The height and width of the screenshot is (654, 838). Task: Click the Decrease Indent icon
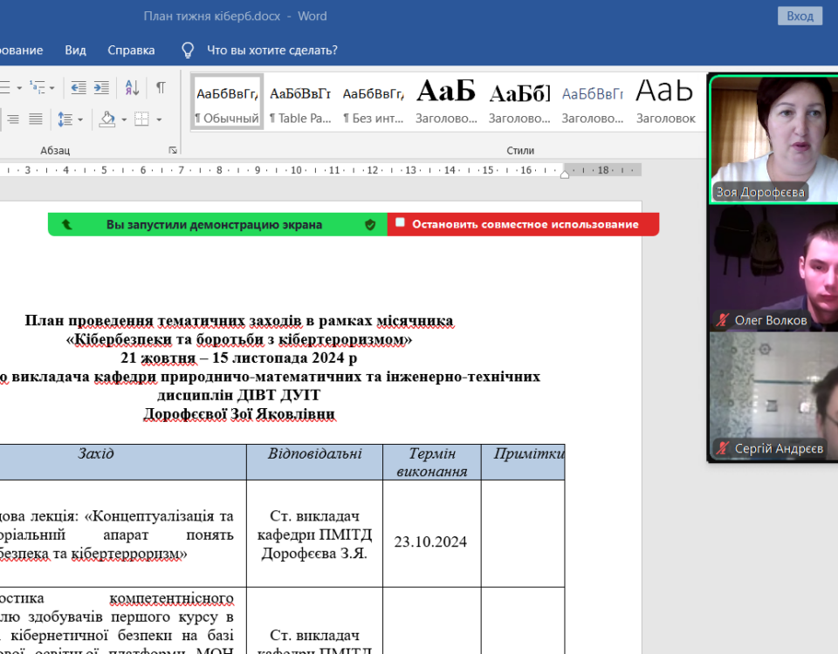79,87
